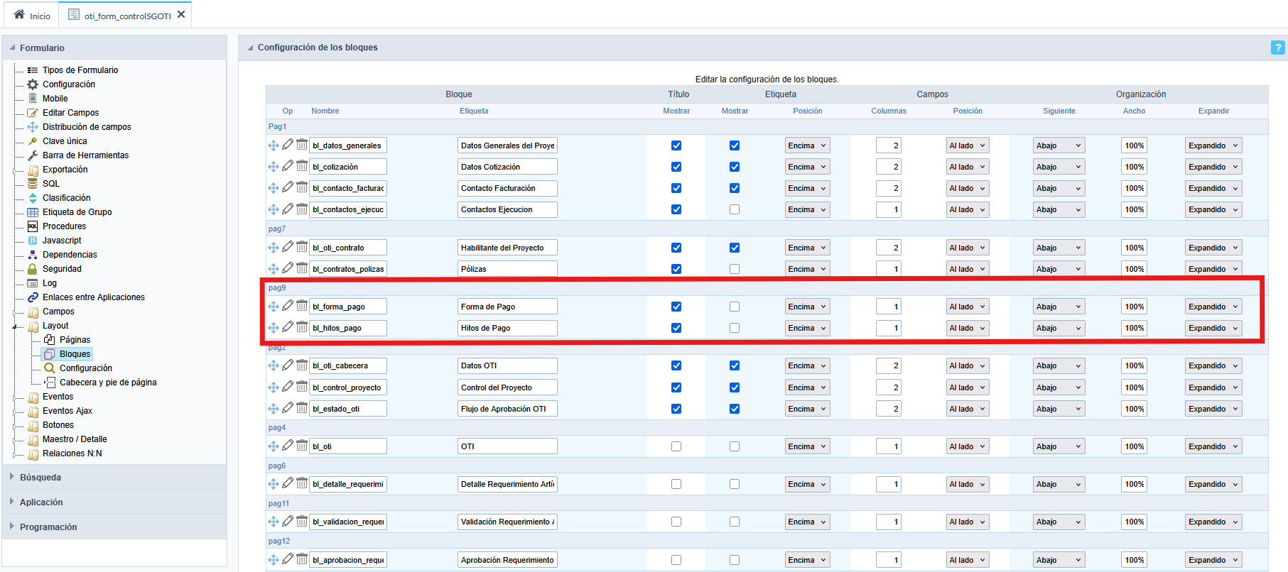Viewport: 1288px width, 572px height.
Task: Open Siguiente dropdown for bl_control_proyecto
Action: click(x=1059, y=387)
